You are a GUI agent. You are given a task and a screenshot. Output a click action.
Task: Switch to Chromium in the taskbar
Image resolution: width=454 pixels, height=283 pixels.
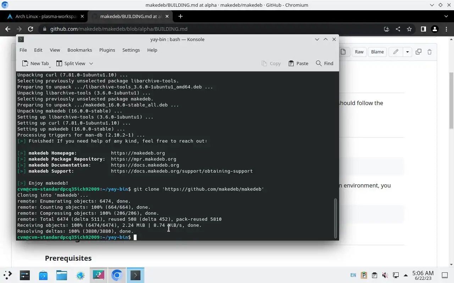(117, 275)
